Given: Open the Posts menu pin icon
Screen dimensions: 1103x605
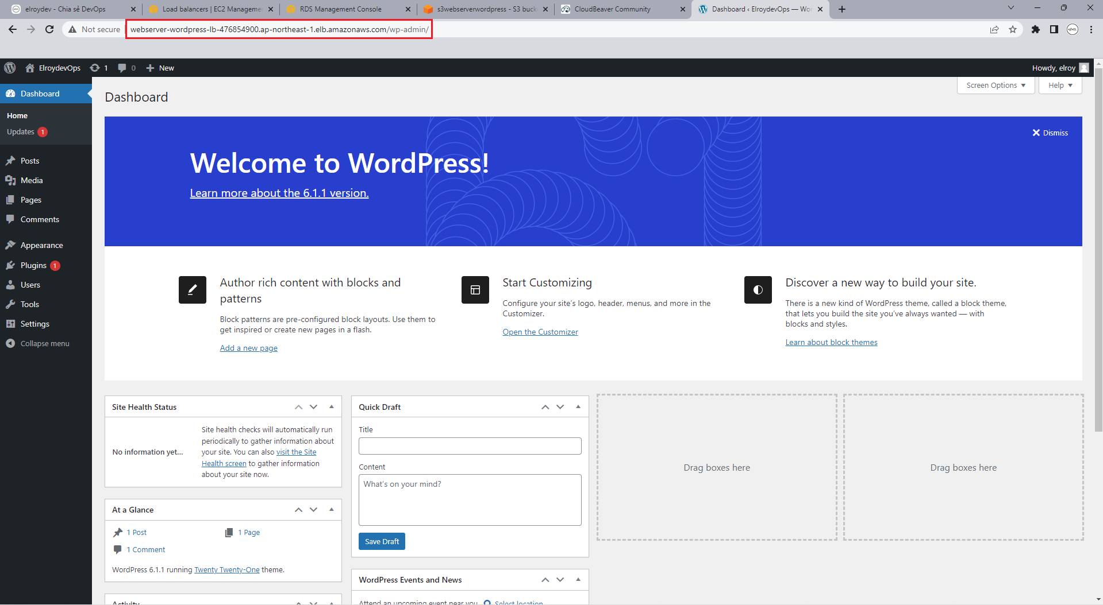Looking at the screenshot, I should tap(10, 161).
